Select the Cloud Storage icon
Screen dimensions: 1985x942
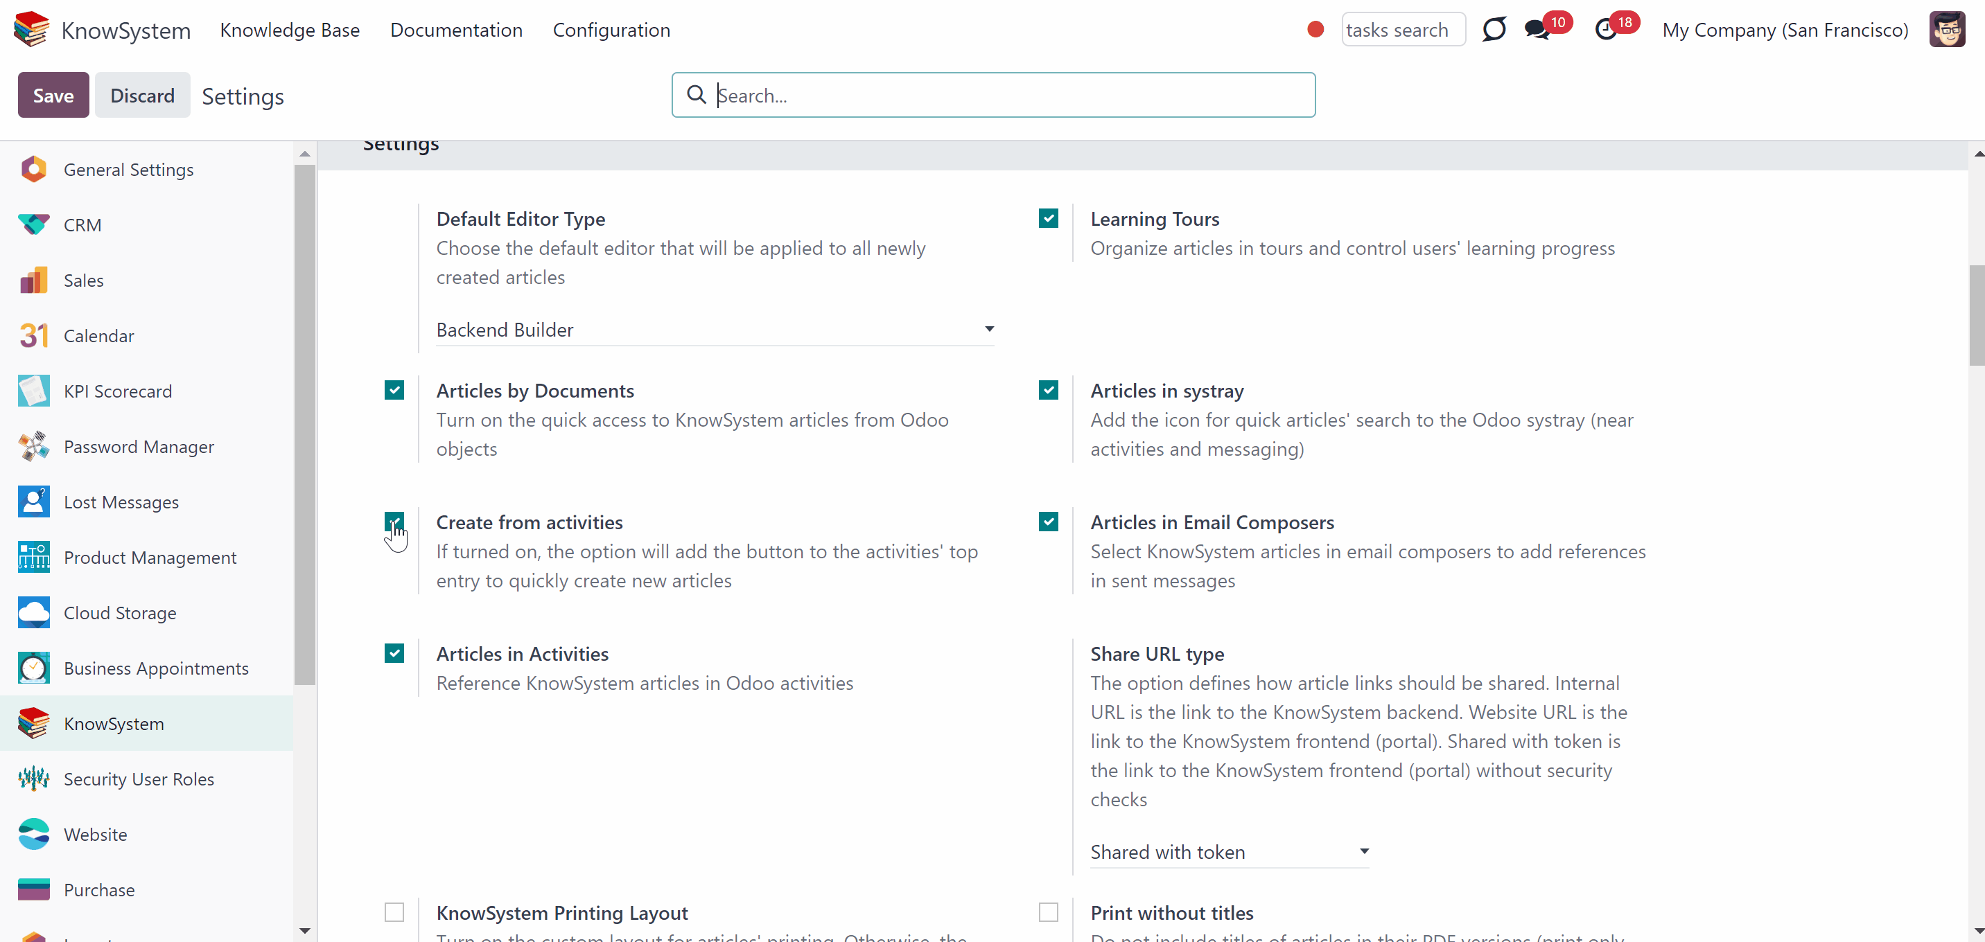[34, 613]
